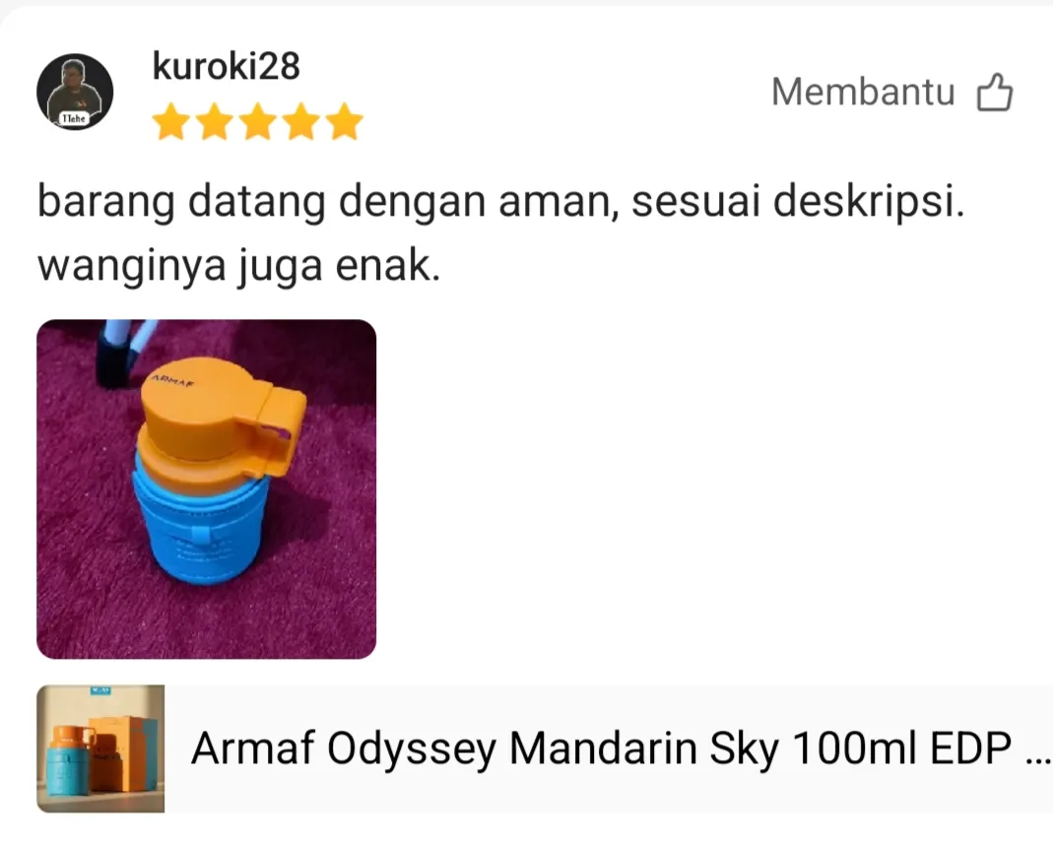Viewport: 1053px width, 846px height.
Task: Tap the fourth yellow rating star
Action: click(x=301, y=121)
